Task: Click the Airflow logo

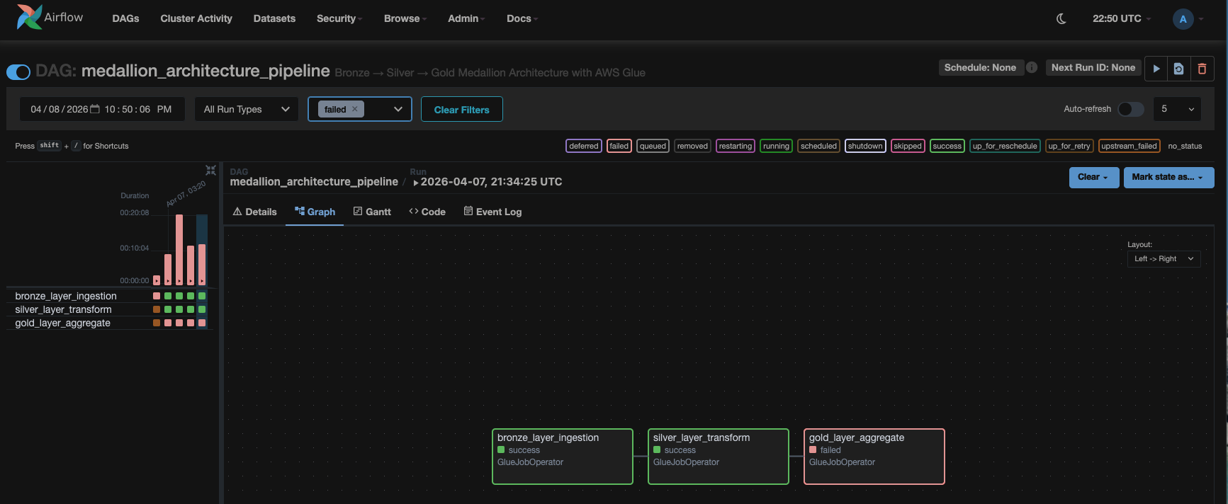Action: pyautogui.click(x=50, y=17)
